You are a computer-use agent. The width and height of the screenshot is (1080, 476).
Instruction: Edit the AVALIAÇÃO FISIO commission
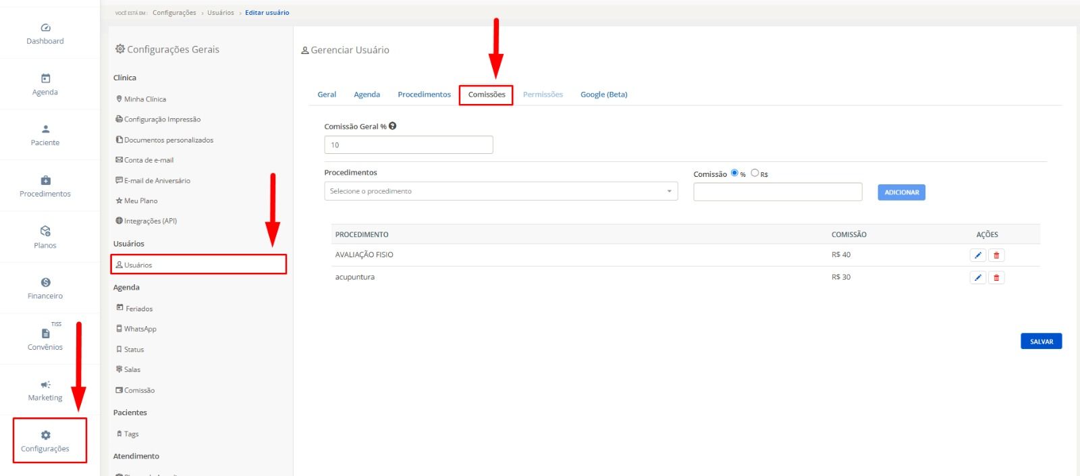[x=977, y=255]
